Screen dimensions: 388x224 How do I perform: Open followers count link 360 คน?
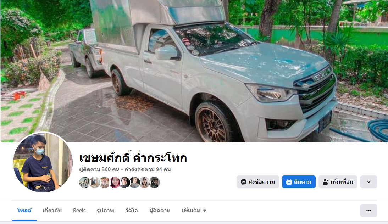[x=99, y=170]
